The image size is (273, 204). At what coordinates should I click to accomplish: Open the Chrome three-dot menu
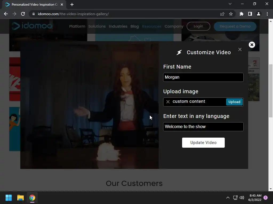point(267,14)
